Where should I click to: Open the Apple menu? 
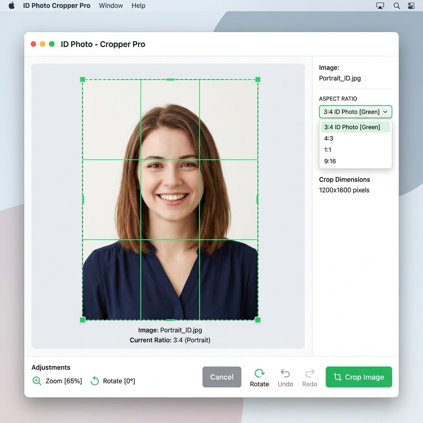(x=12, y=5)
